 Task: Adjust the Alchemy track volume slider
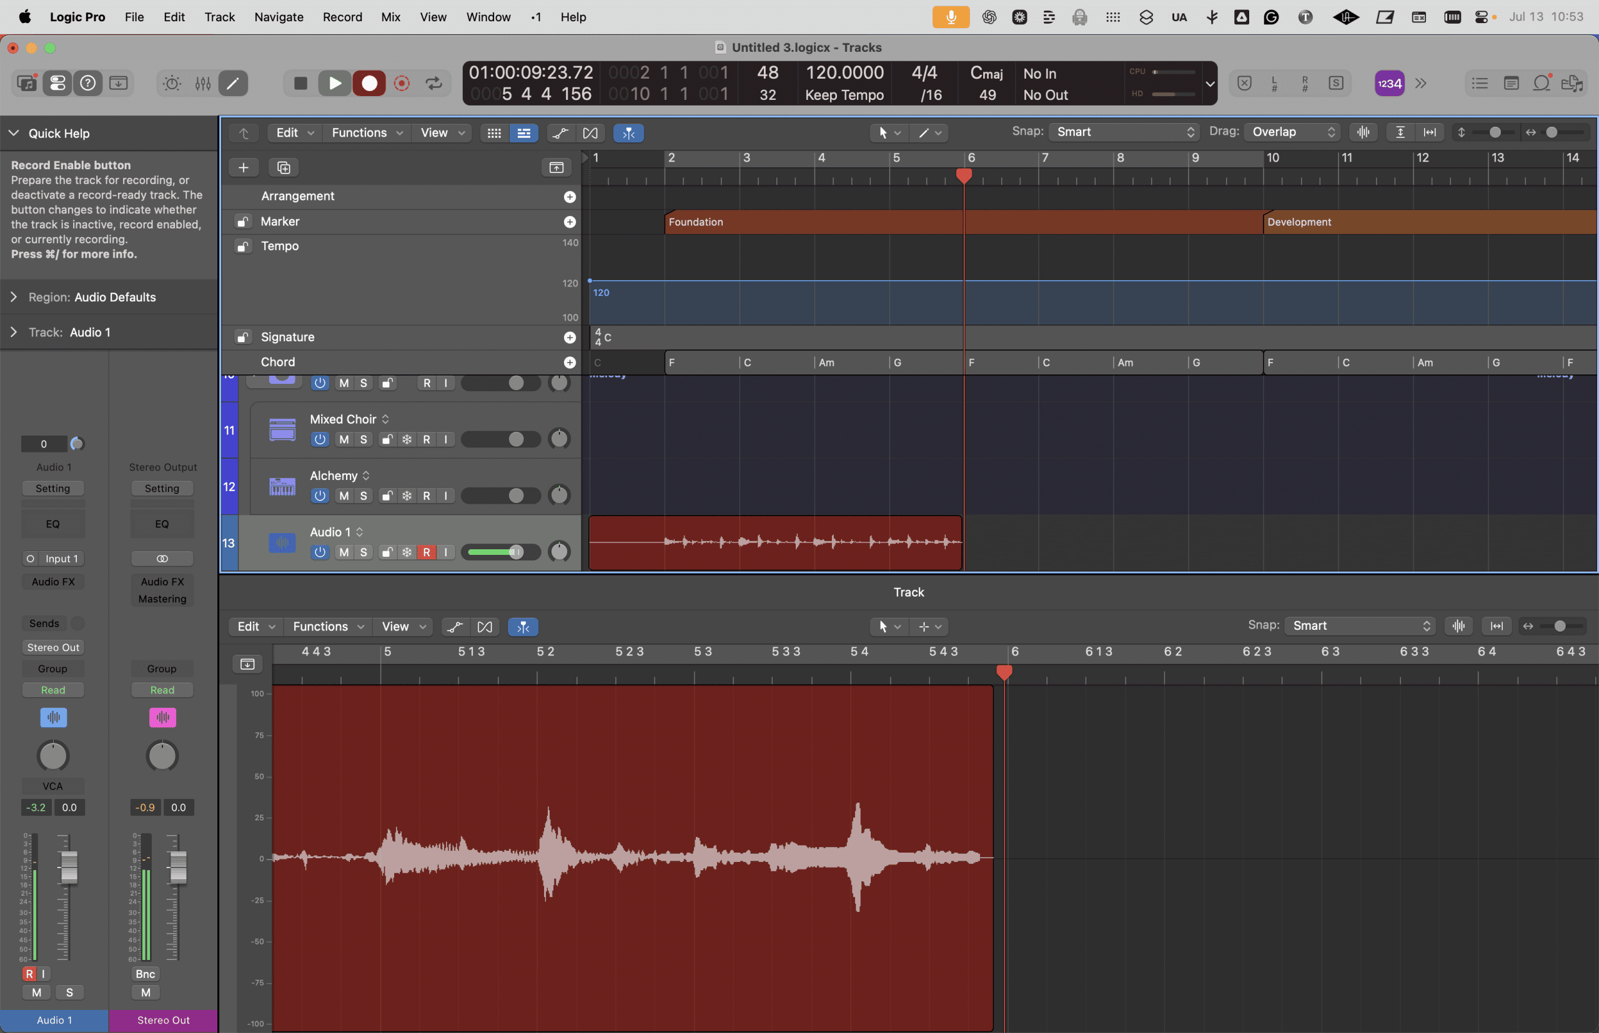click(x=515, y=496)
